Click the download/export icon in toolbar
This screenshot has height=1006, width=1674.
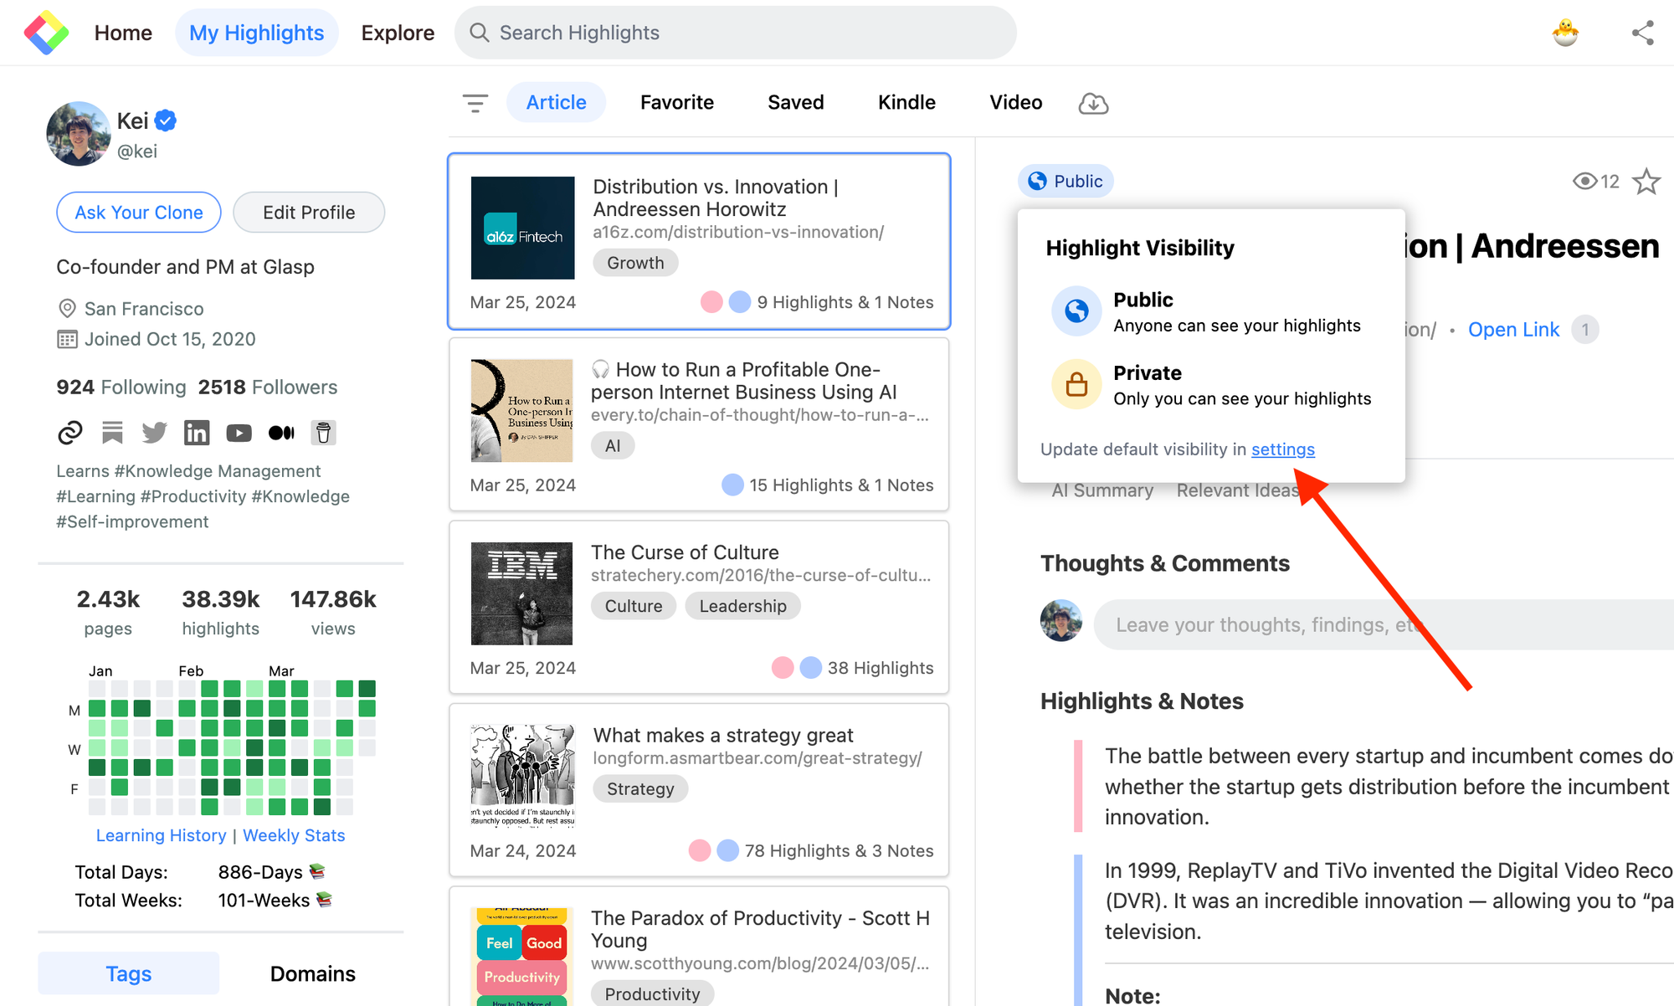[1091, 101]
